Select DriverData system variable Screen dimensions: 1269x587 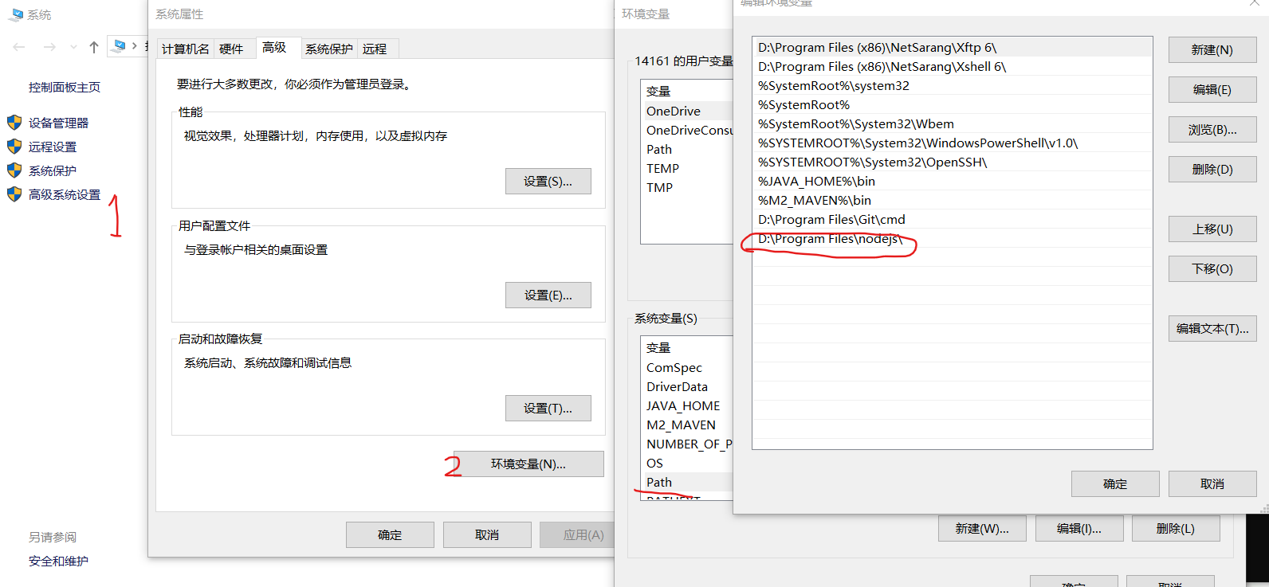pyautogui.click(x=687, y=386)
